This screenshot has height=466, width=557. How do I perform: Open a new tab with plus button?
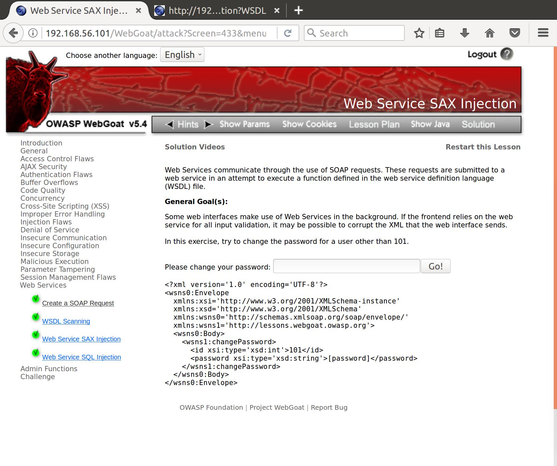click(298, 11)
